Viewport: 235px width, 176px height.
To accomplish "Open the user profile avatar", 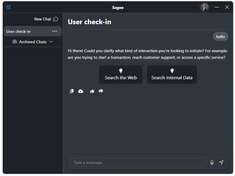I will coord(204,7).
